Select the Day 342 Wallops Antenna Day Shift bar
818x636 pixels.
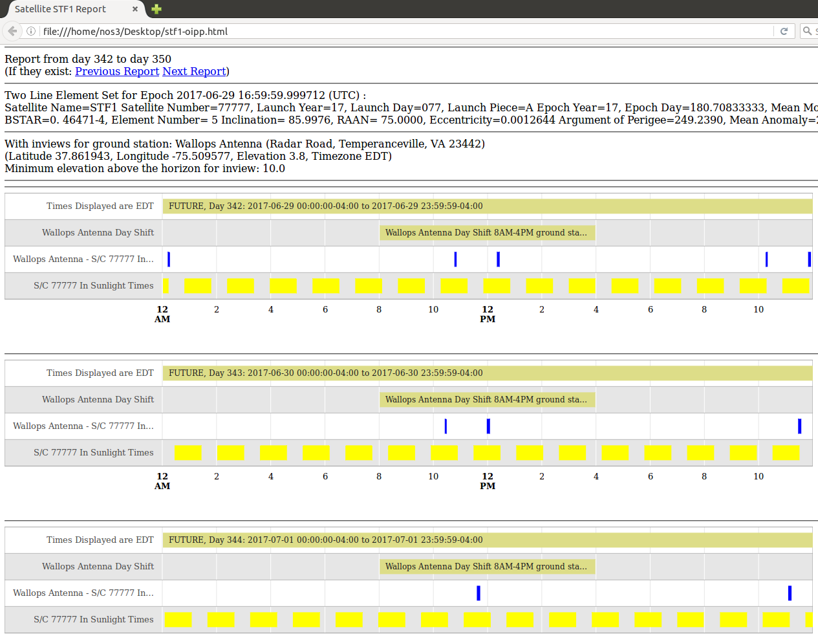click(487, 232)
